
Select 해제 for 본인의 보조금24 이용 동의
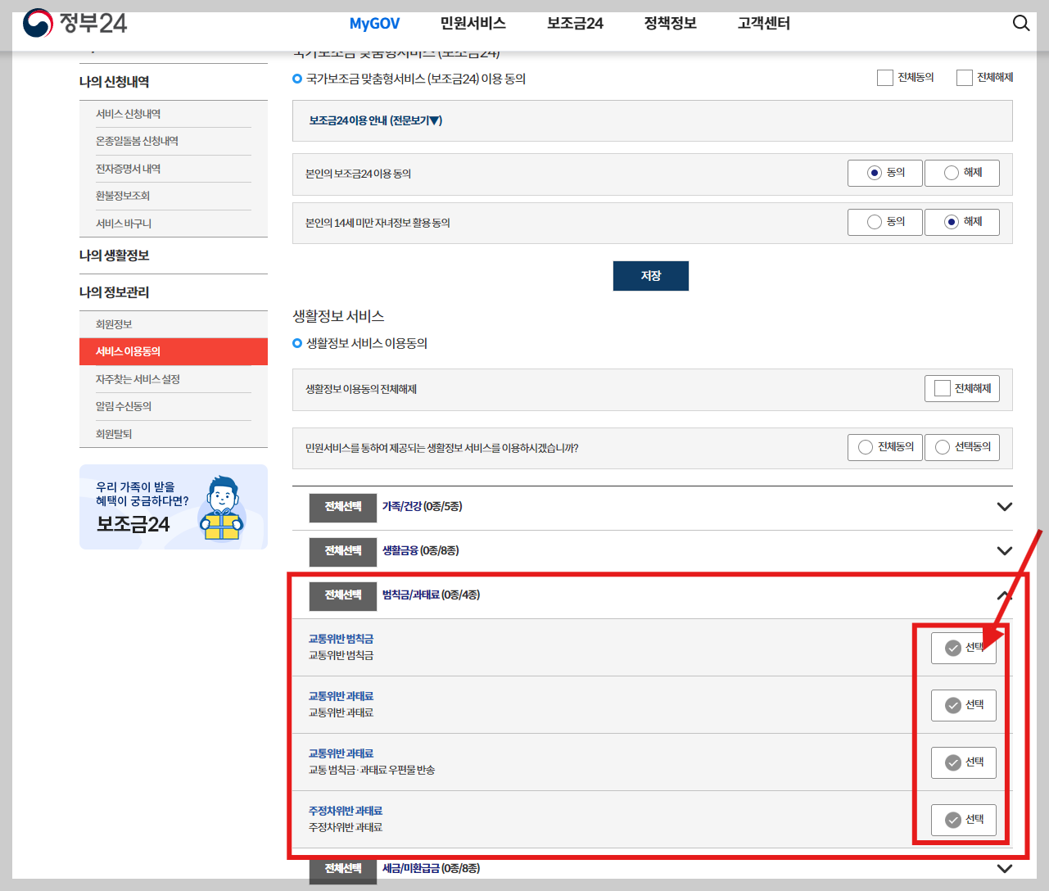pyautogui.click(x=962, y=173)
